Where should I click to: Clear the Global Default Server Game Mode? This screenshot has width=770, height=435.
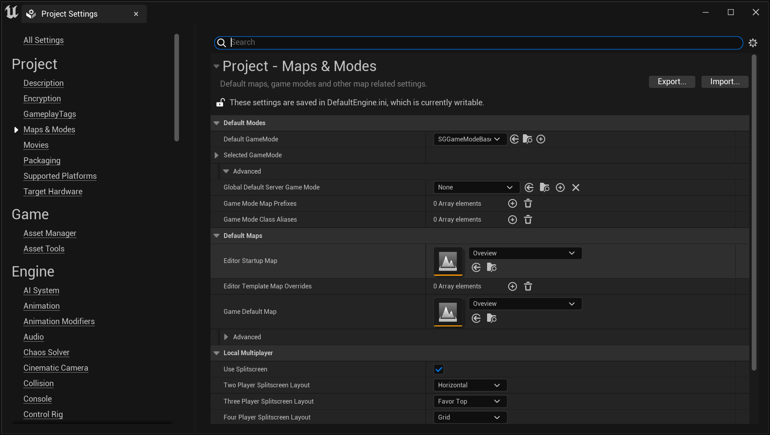(x=575, y=187)
